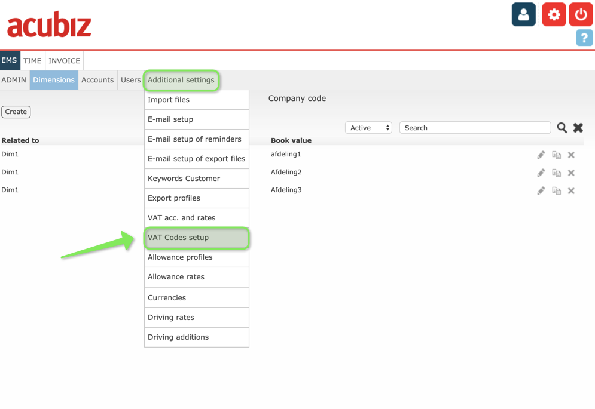Delete the Afdeling3 row
The height and width of the screenshot is (409, 595).
tap(571, 190)
